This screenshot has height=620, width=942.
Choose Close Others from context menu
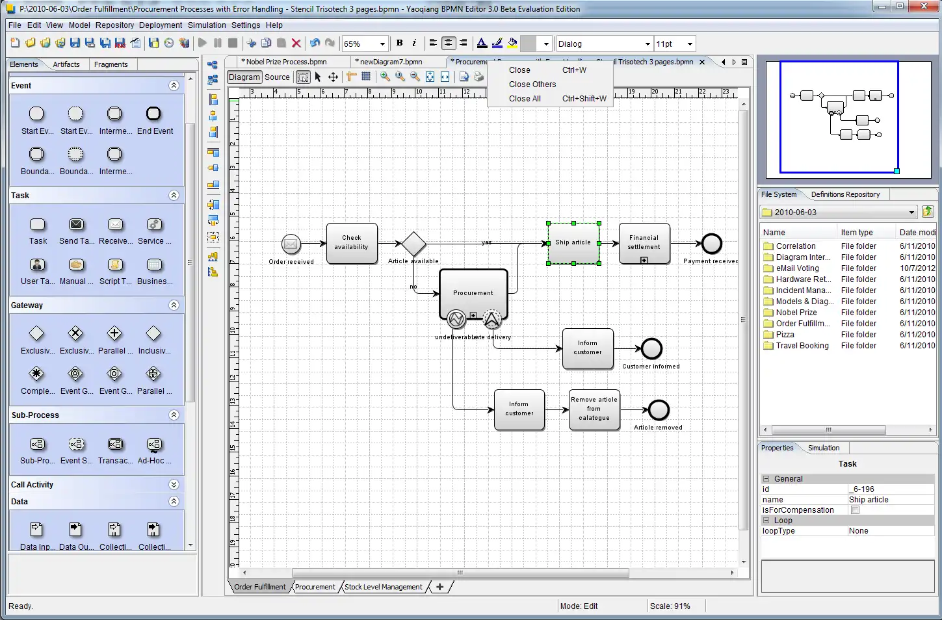coord(532,84)
